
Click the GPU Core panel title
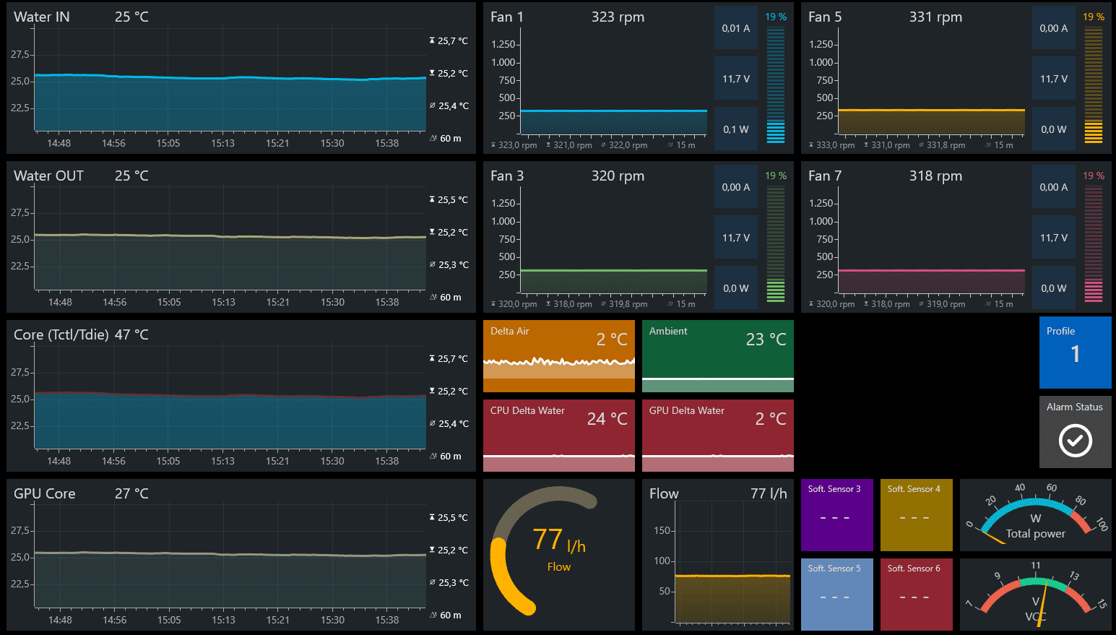coord(45,493)
